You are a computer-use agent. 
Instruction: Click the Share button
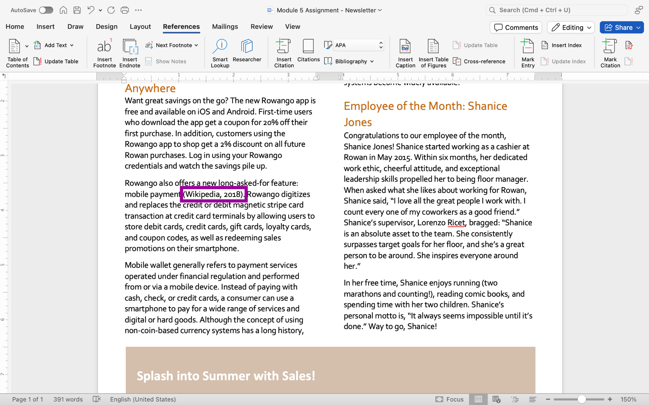point(622,28)
